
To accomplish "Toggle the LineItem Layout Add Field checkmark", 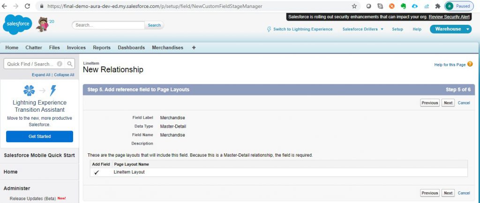I will point(97,172).
